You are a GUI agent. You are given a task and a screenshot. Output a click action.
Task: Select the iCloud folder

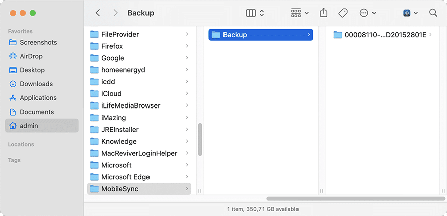139,93
